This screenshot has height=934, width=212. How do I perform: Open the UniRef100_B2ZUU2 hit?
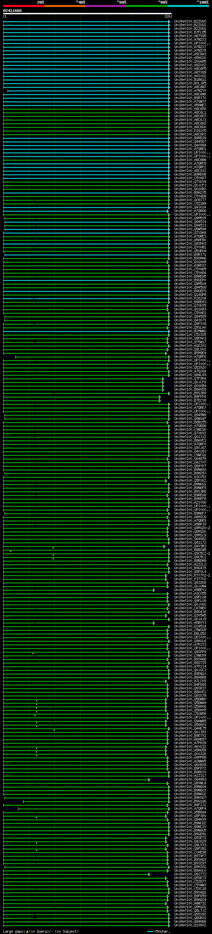(190, 25)
